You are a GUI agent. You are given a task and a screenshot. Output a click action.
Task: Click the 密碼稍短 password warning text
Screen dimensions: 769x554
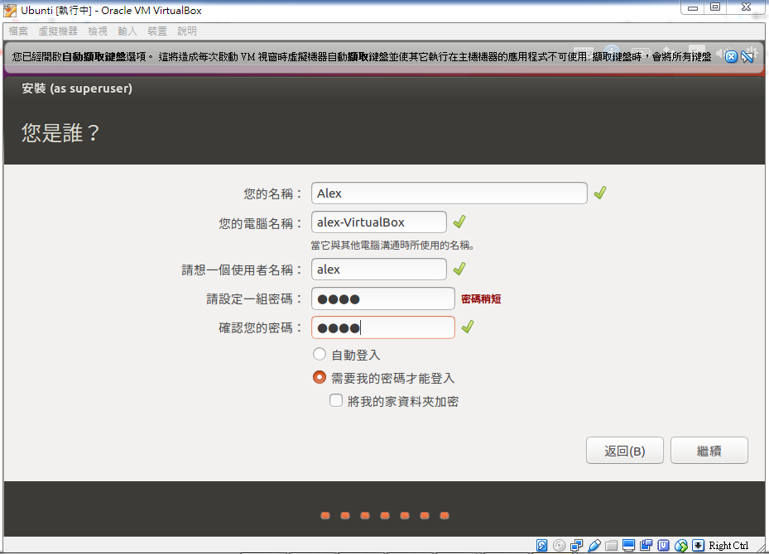481,299
